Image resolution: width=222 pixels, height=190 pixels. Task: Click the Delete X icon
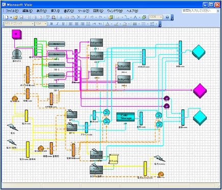(x=78, y=17)
